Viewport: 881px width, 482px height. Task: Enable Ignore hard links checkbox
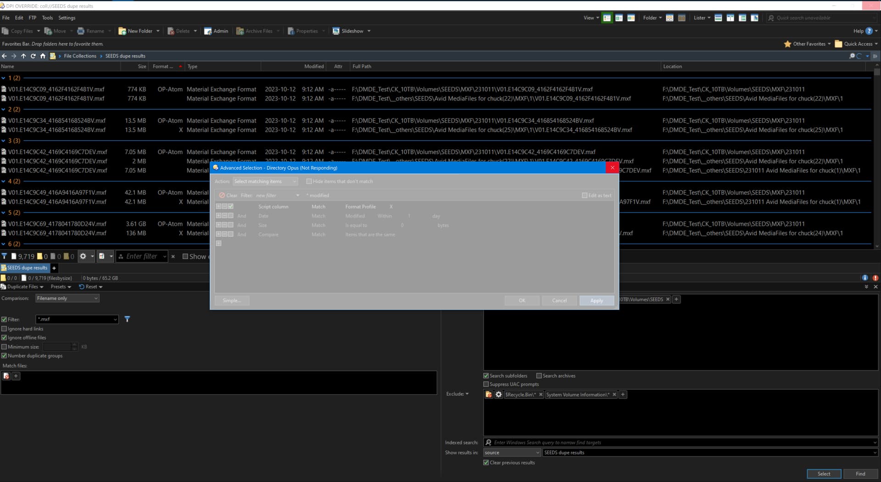point(4,329)
